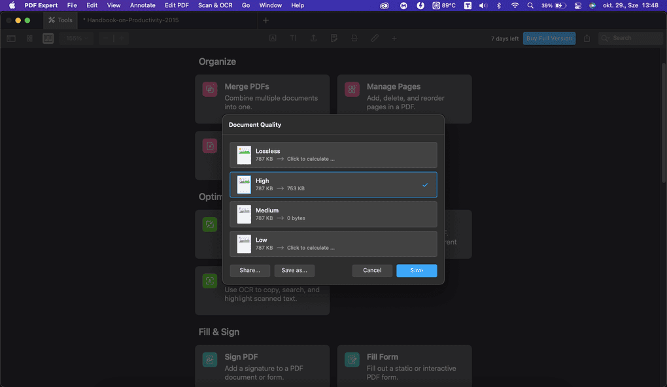
Task: Click the Fill Form tool icon
Action: 352,360
